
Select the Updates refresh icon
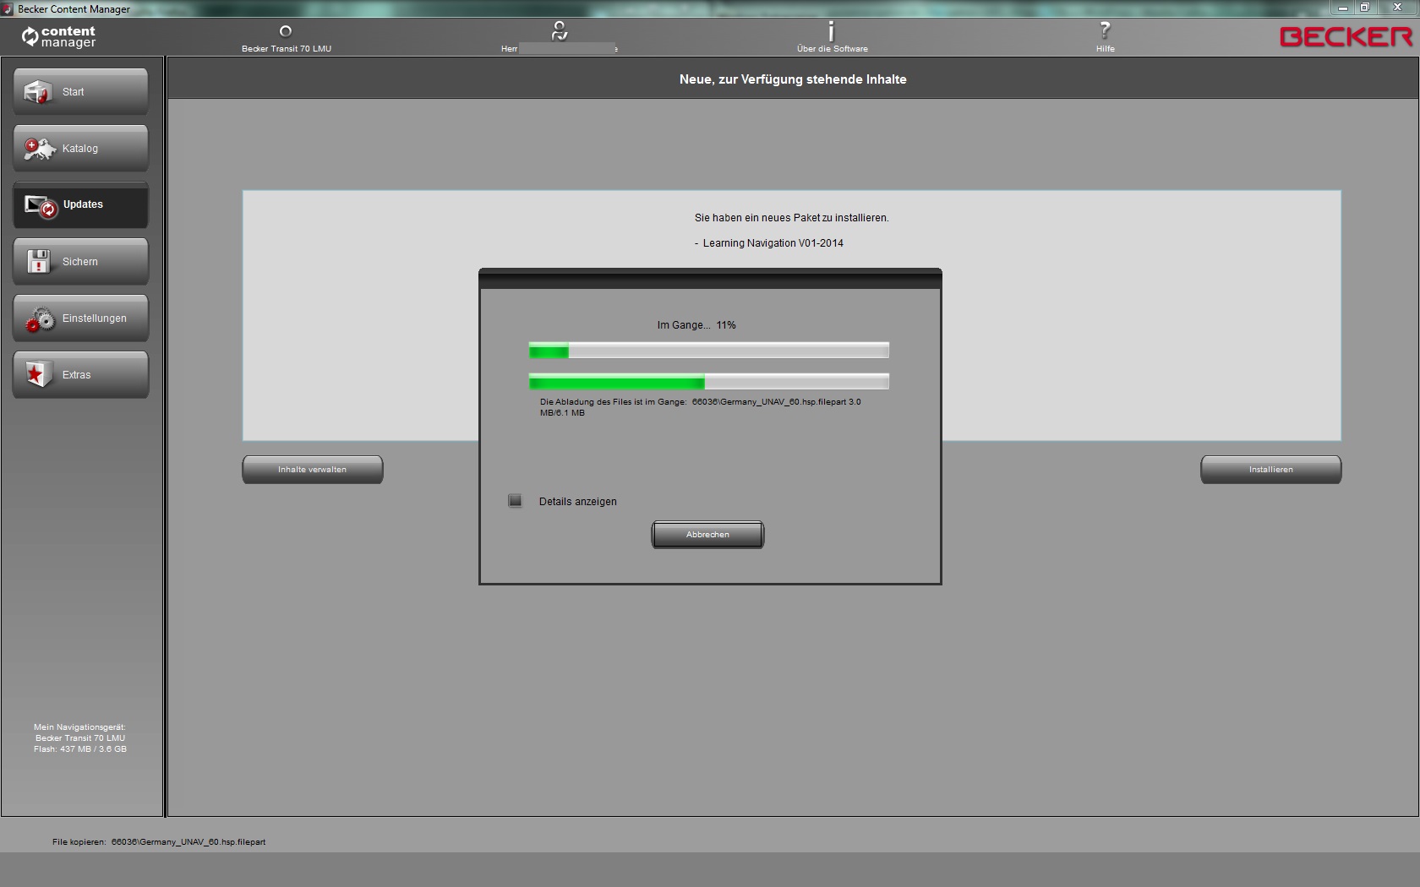pos(40,205)
